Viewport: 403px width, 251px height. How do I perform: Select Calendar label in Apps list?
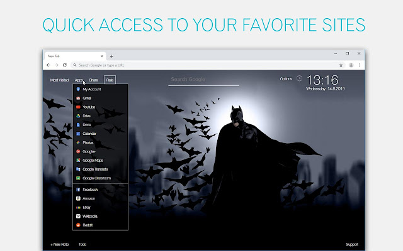[x=89, y=134]
